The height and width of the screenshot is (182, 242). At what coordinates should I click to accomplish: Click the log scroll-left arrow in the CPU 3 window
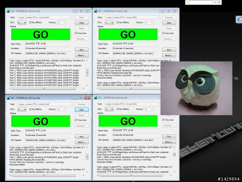[98, 175]
